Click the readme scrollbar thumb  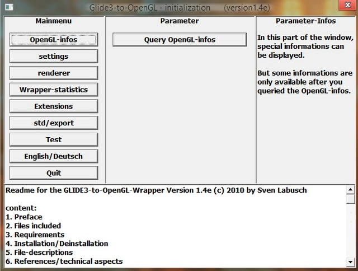350,199
